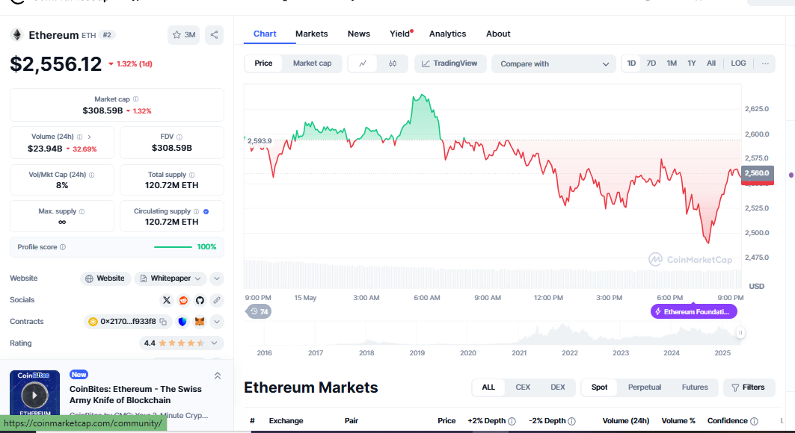Visit the Ethereum Website link
The width and height of the screenshot is (795, 433).
coord(105,278)
